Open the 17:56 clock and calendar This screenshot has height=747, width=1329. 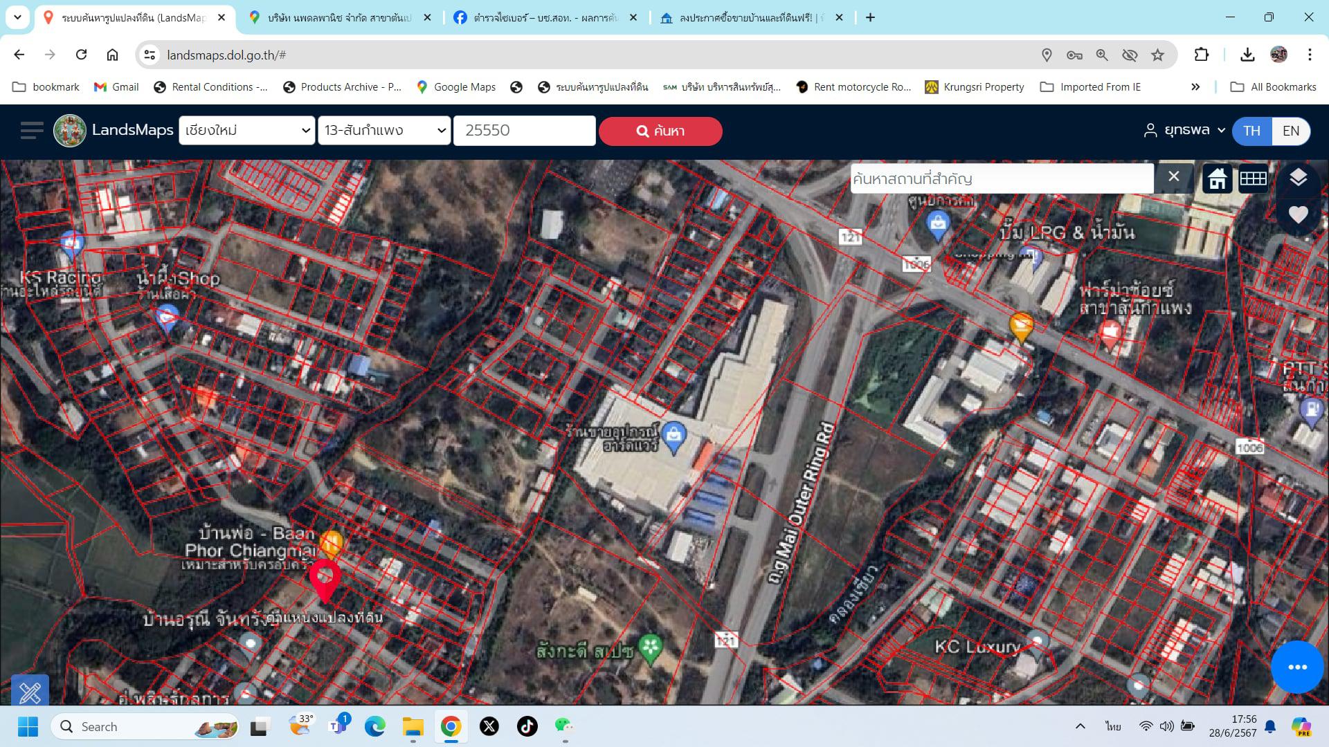pyautogui.click(x=1233, y=726)
